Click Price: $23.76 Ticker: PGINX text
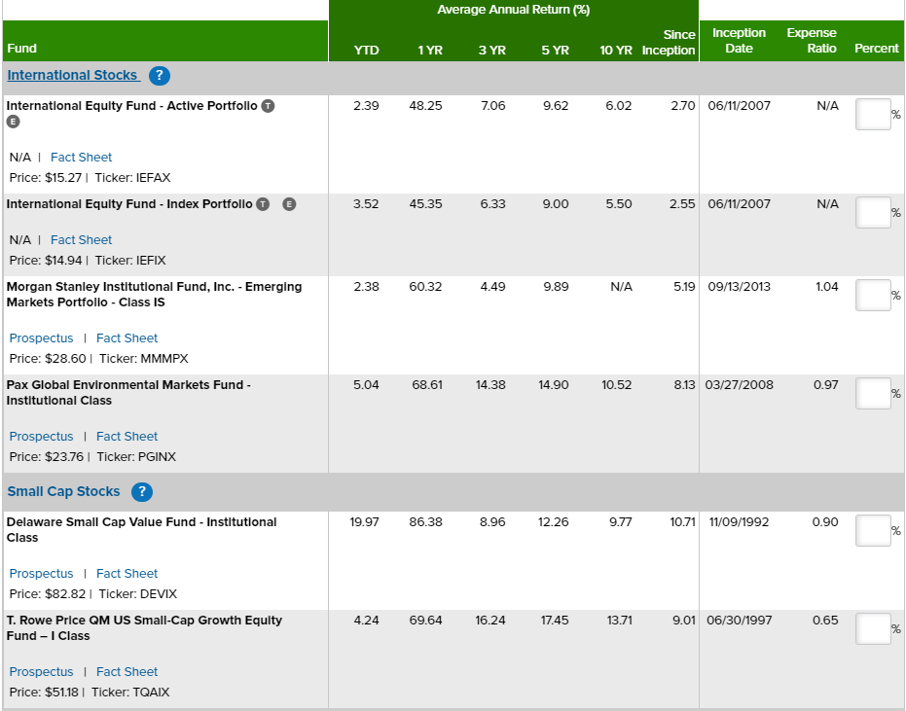Image resolution: width=906 pixels, height=711 pixels. (93, 457)
